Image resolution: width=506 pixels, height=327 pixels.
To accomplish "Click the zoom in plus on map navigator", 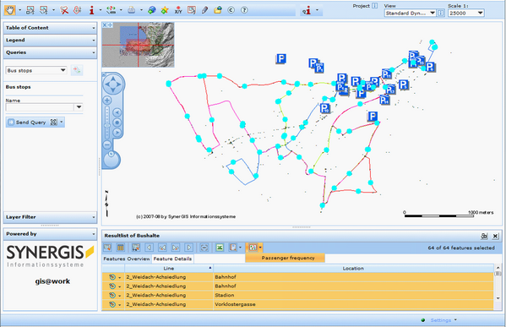I will pyautogui.click(x=107, y=101).
